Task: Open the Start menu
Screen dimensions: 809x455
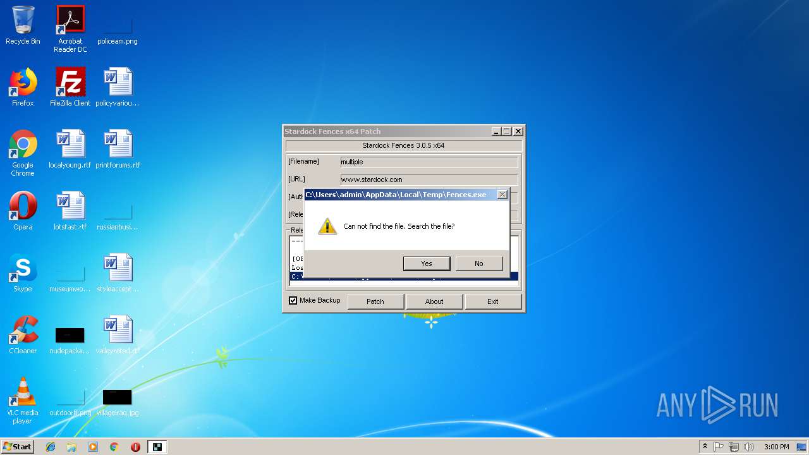Action: (x=17, y=447)
